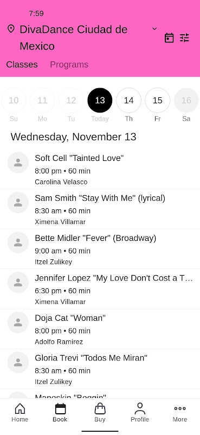The width and height of the screenshot is (200, 435).
Task: Open the Buy shopping bag tab
Action: [x=100, y=413]
